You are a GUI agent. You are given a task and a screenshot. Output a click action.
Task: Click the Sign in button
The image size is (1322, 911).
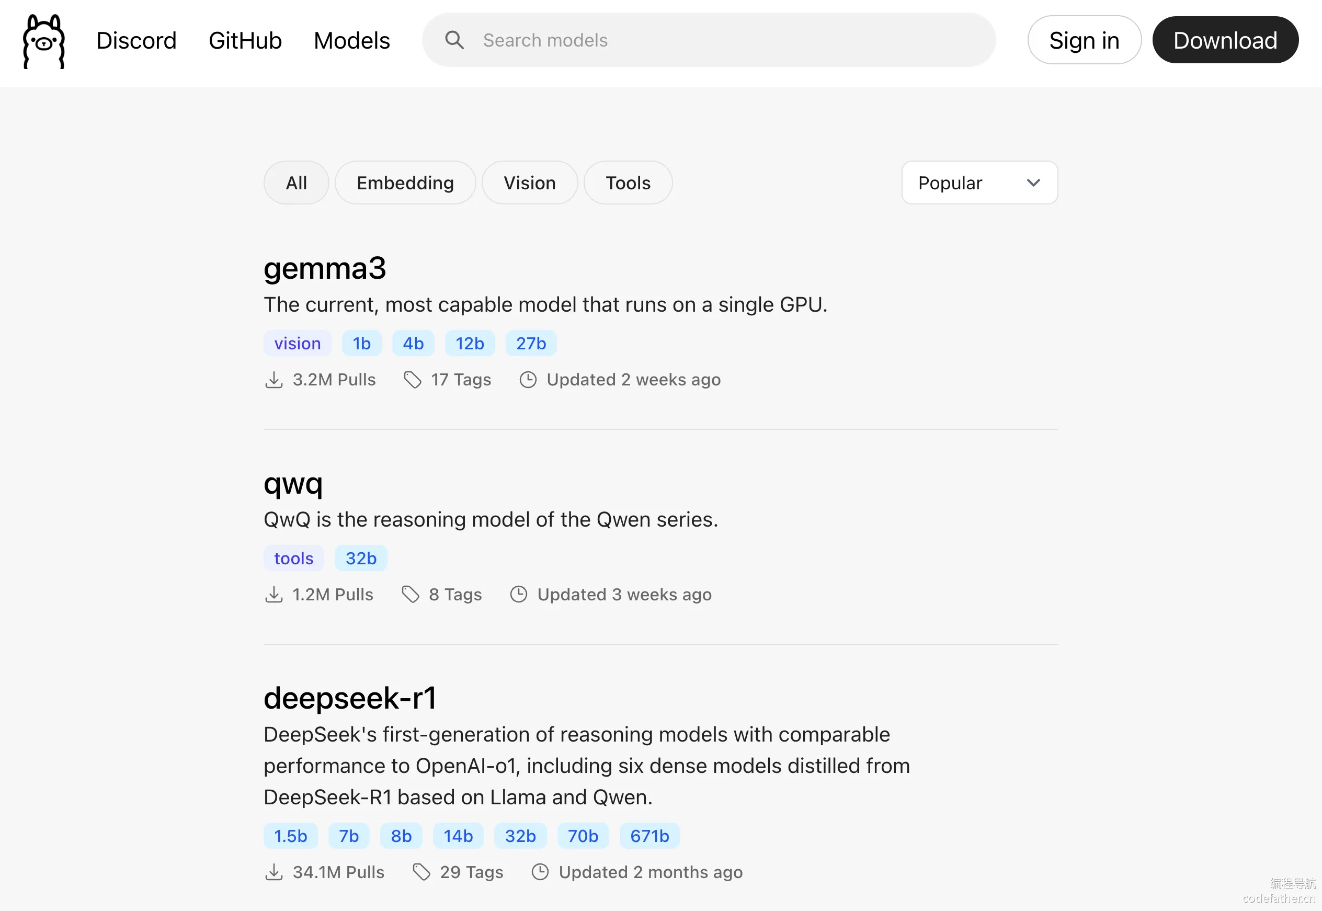(1085, 40)
